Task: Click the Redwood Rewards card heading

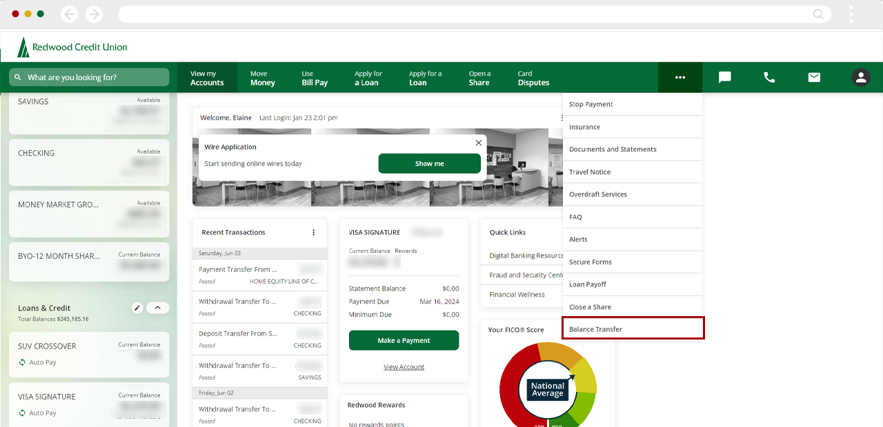Action: pyautogui.click(x=376, y=405)
